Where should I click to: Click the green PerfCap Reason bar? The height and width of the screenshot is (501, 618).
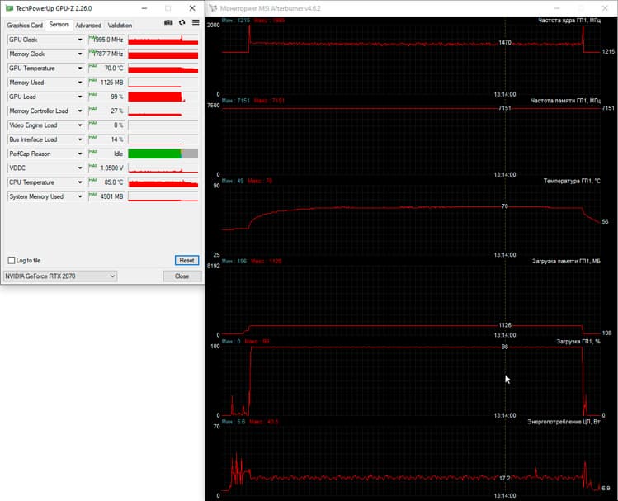[154, 154]
